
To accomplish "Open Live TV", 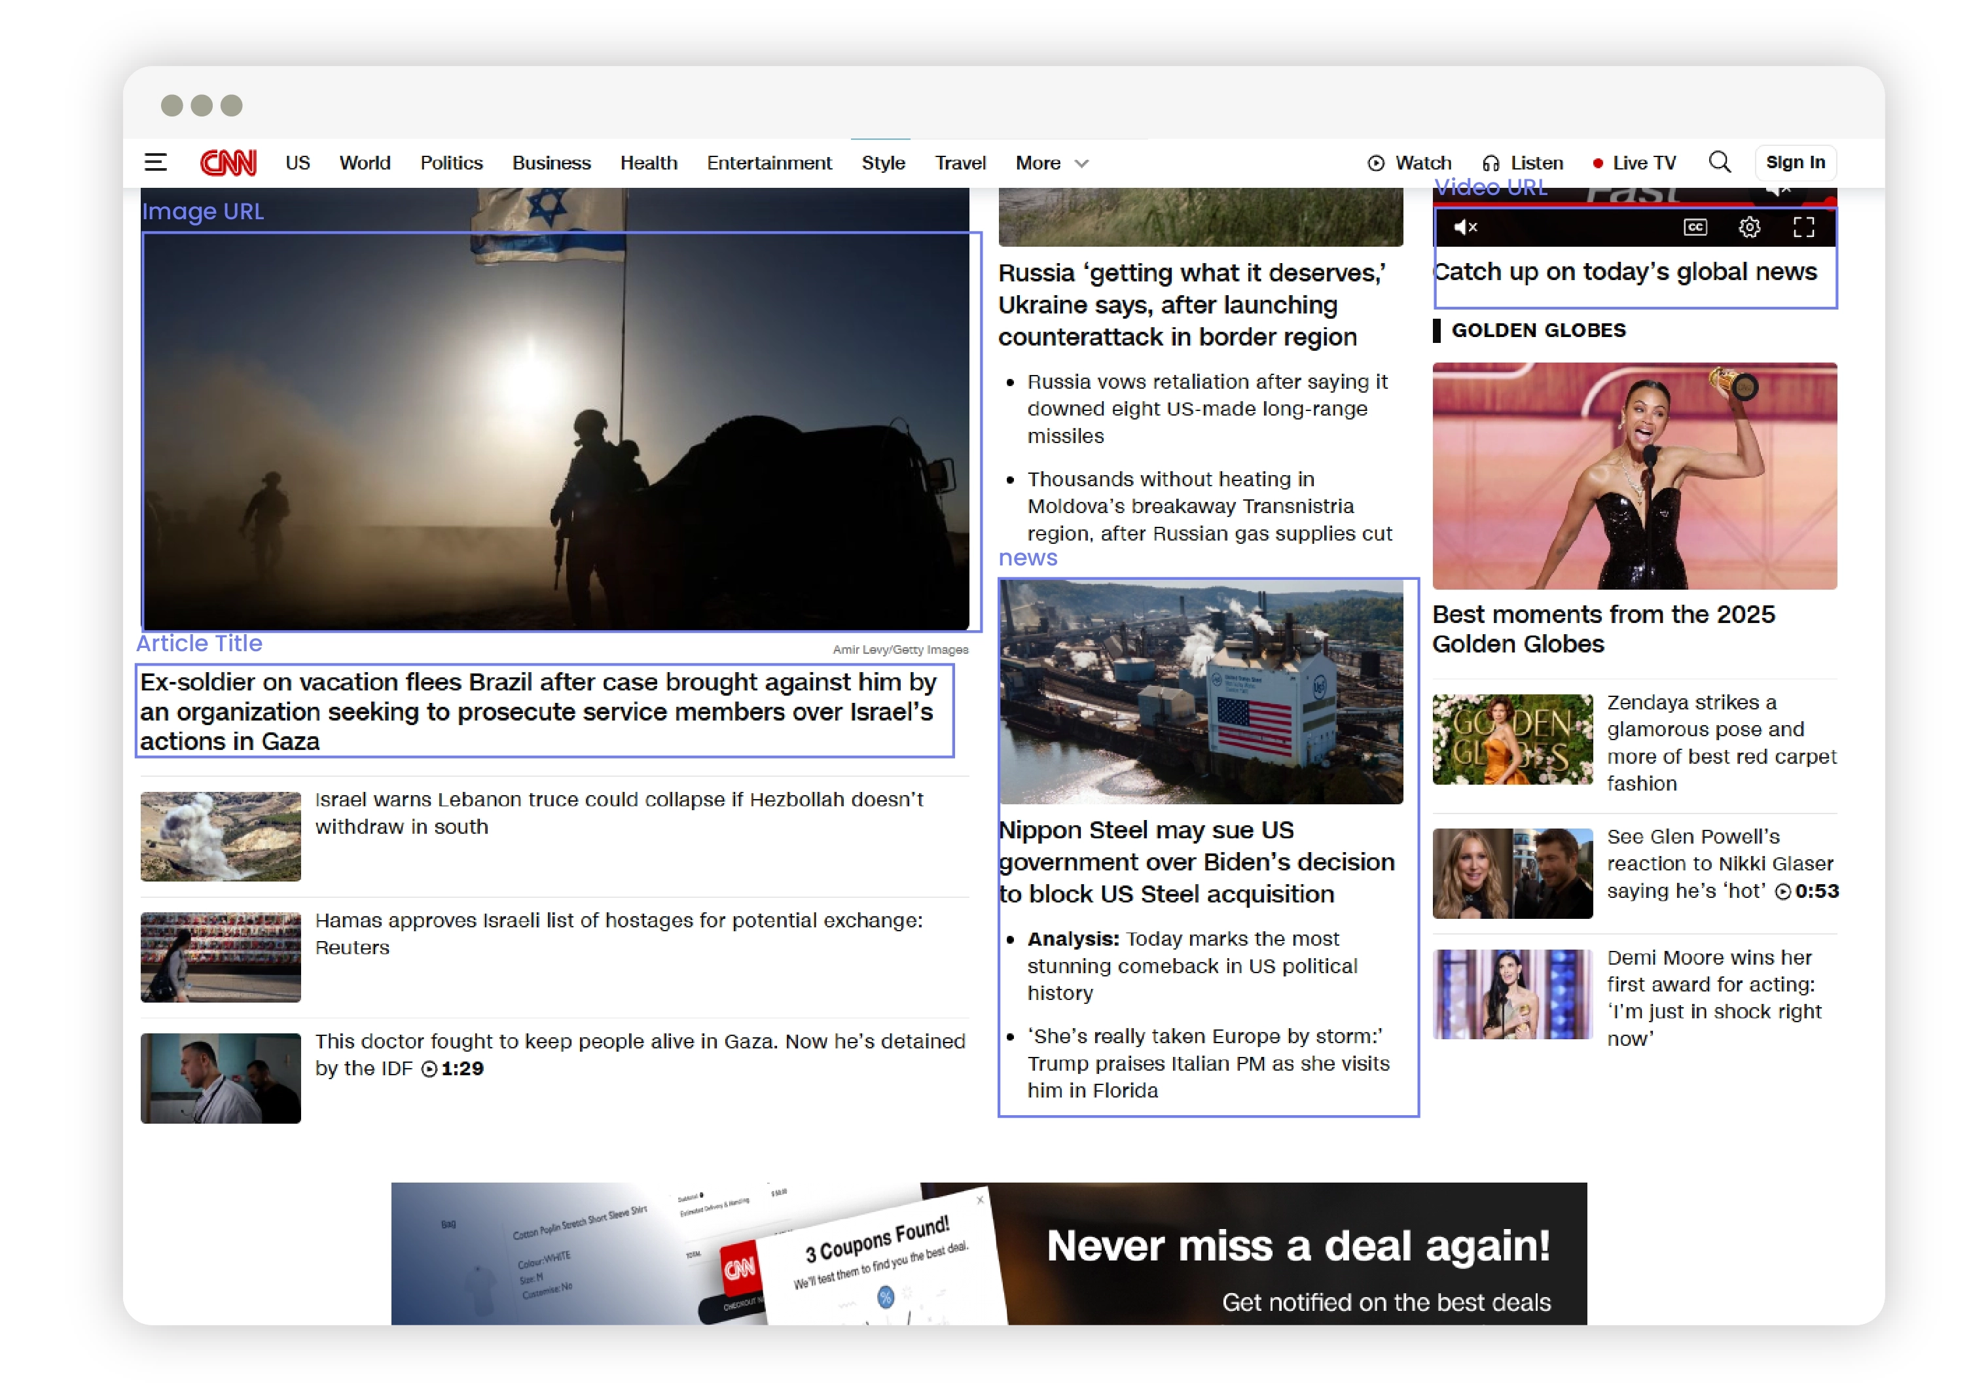I will click(1635, 163).
